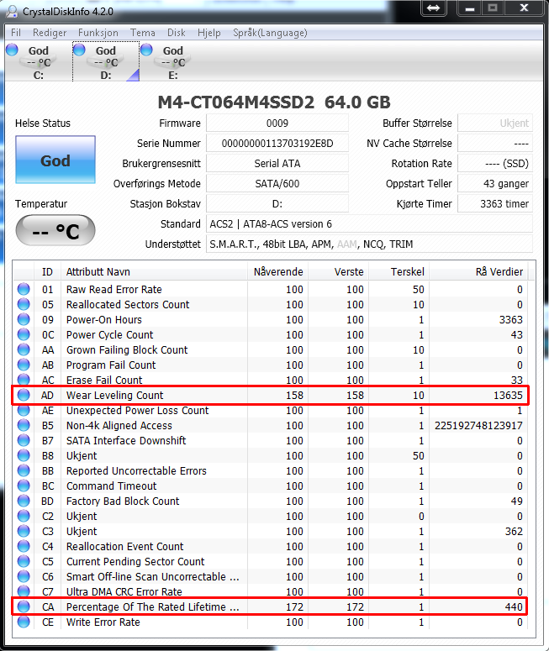Click status icon for Command Timeout
This screenshot has width=549, height=651.
[x=24, y=486]
